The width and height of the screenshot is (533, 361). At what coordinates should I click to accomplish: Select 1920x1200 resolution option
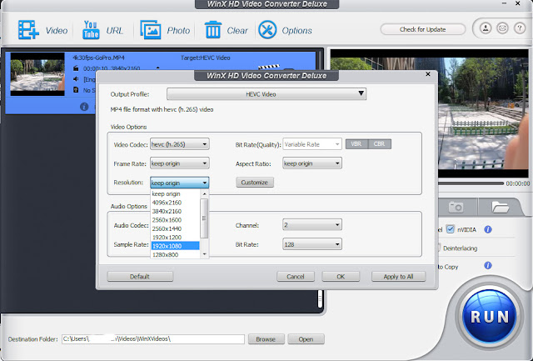pyautogui.click(x=176, y=237)
